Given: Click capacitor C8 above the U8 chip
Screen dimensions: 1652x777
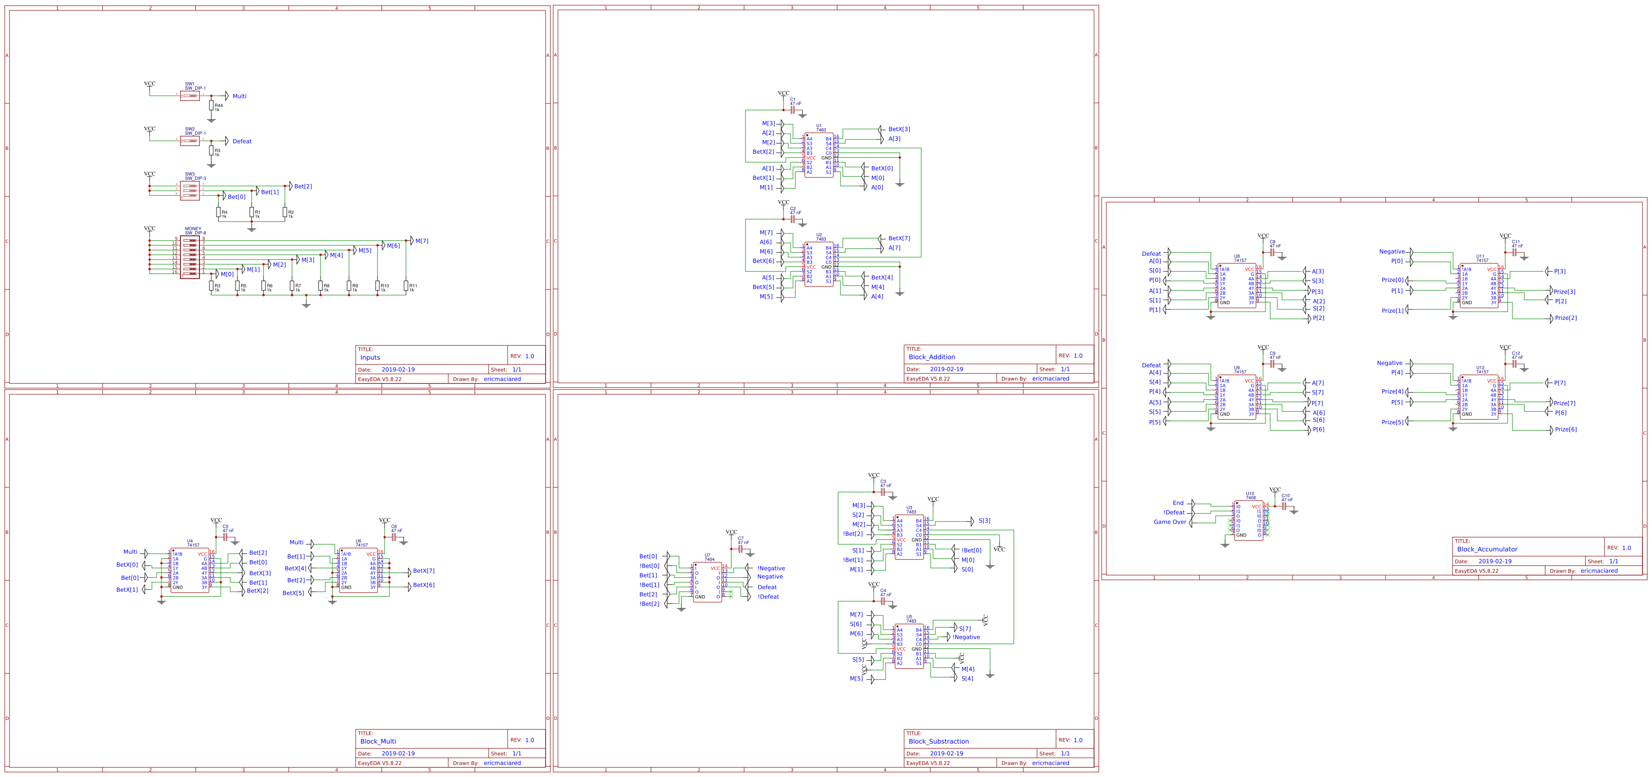Looking at the screenshot, I should click(x=1272, y=253).
